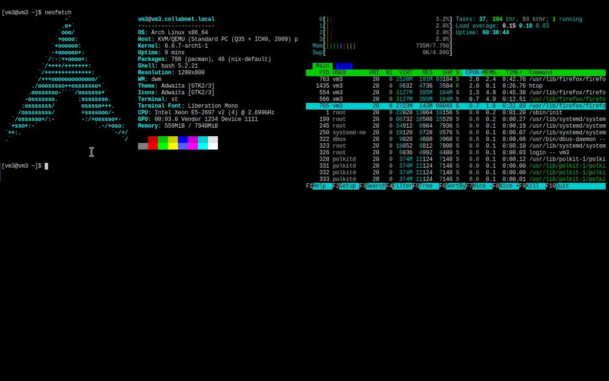
Task: Sort processes by PID column header
Action: 324,72
